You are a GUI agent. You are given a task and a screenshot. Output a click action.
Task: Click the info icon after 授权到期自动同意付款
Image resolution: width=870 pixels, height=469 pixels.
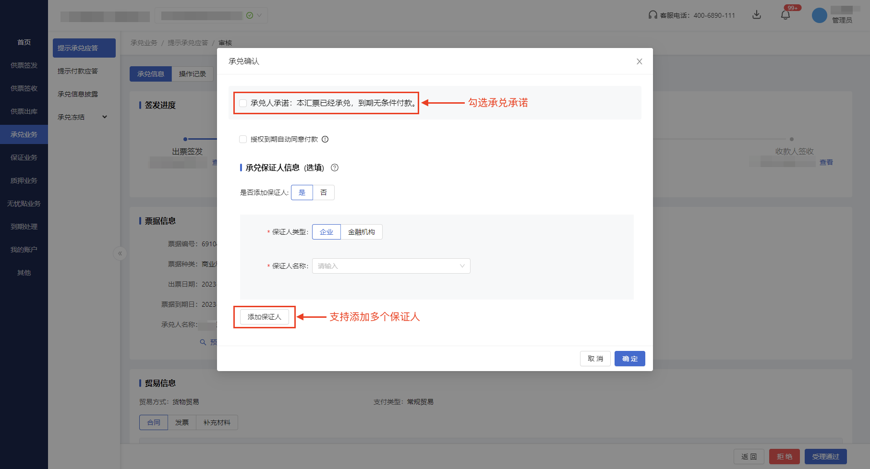[x=325, y=139]
